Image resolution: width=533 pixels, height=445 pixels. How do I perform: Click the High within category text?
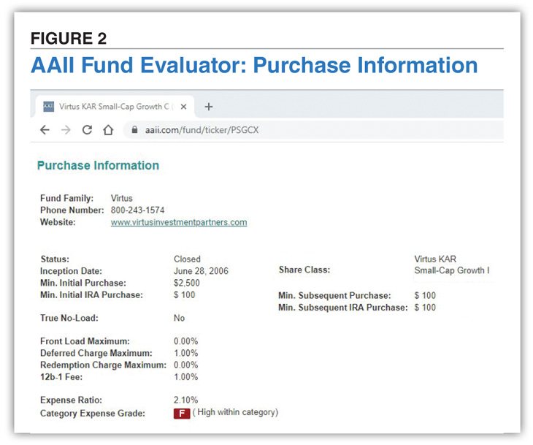pyautogui.click(x=235, y=412)
